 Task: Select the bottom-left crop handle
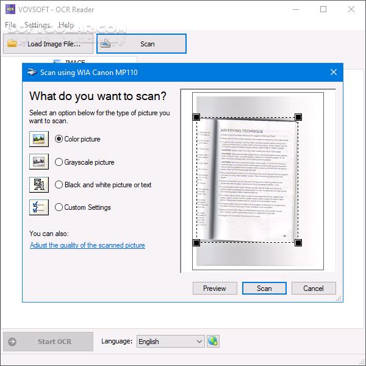pyautogui.click(x=196, y=243)
